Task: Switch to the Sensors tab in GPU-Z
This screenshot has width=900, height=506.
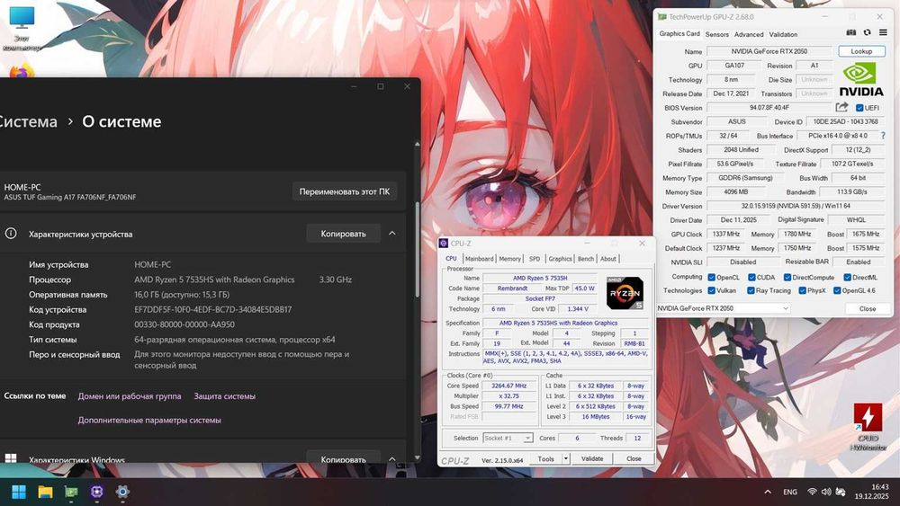Action: tap(717, 34)
